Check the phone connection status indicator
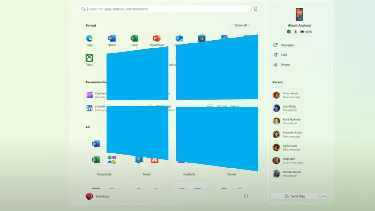Screen dimensions: 375x211 coord(289,32)
